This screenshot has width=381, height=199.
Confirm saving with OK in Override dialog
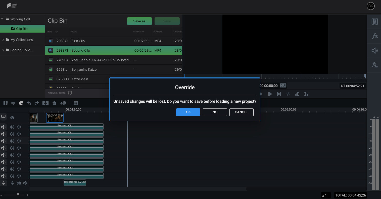click(188, 112)
